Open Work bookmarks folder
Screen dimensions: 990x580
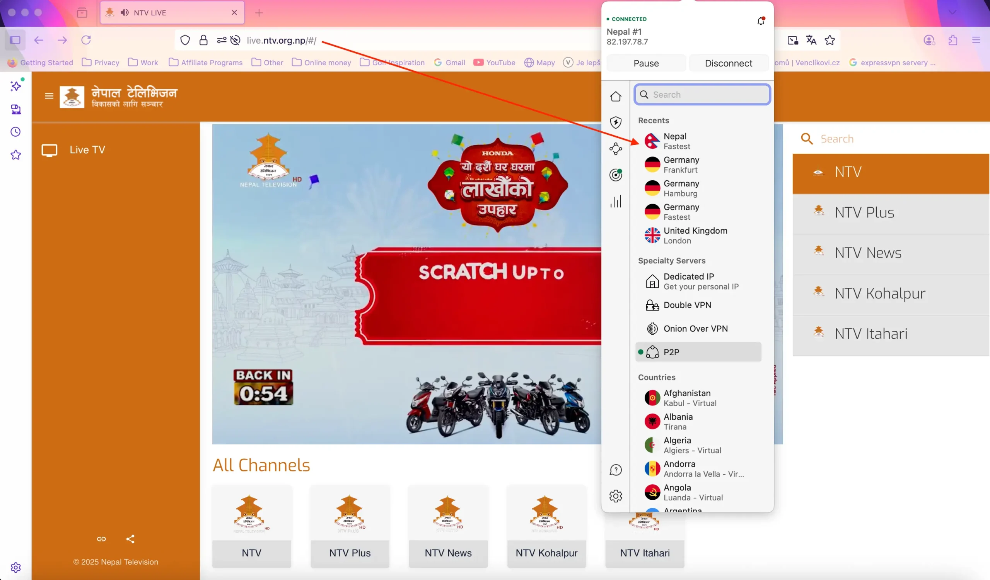pos(143,62)
